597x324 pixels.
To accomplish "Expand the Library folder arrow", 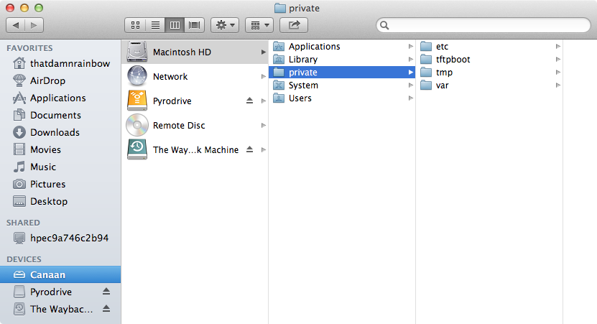I will (x=410, y=60).
